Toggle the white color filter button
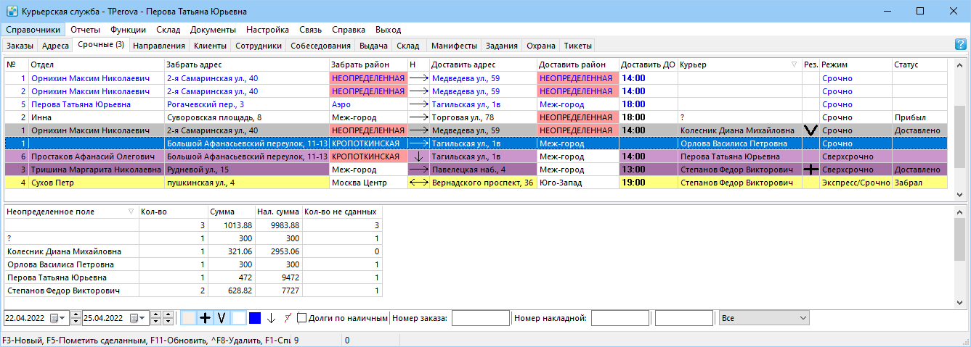The image size is (971, 347). click(x=239, y=317)
